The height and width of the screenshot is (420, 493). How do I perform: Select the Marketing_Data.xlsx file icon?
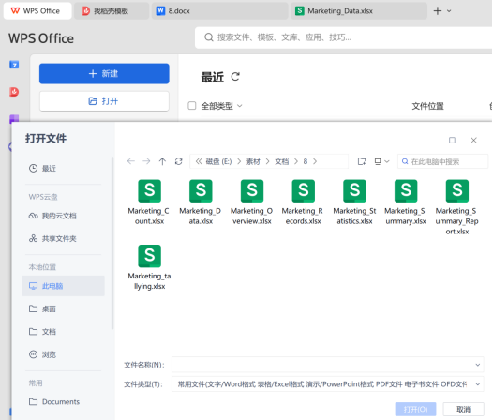pos(201,190)
